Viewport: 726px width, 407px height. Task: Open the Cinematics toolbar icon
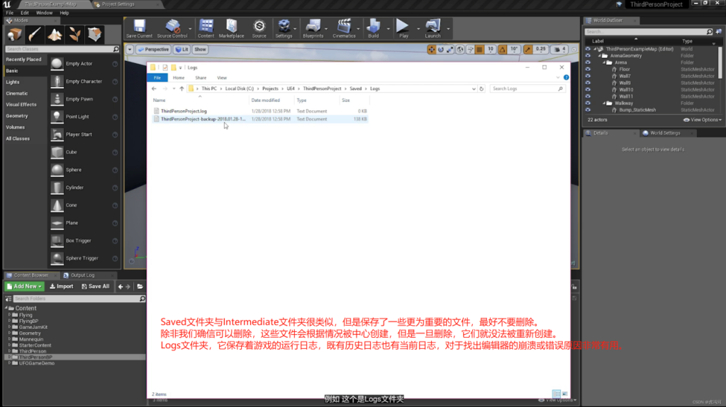click(x=344, y=28)
